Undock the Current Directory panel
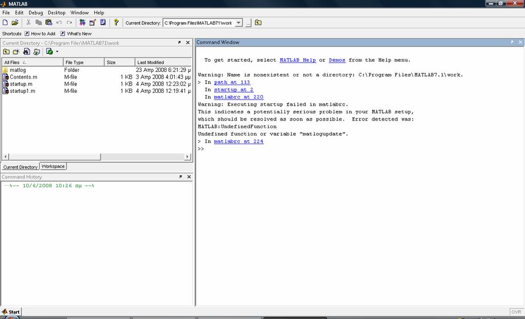Image resolution: width=525 pixels, height=319 pixels. click(x=179, y=43)
